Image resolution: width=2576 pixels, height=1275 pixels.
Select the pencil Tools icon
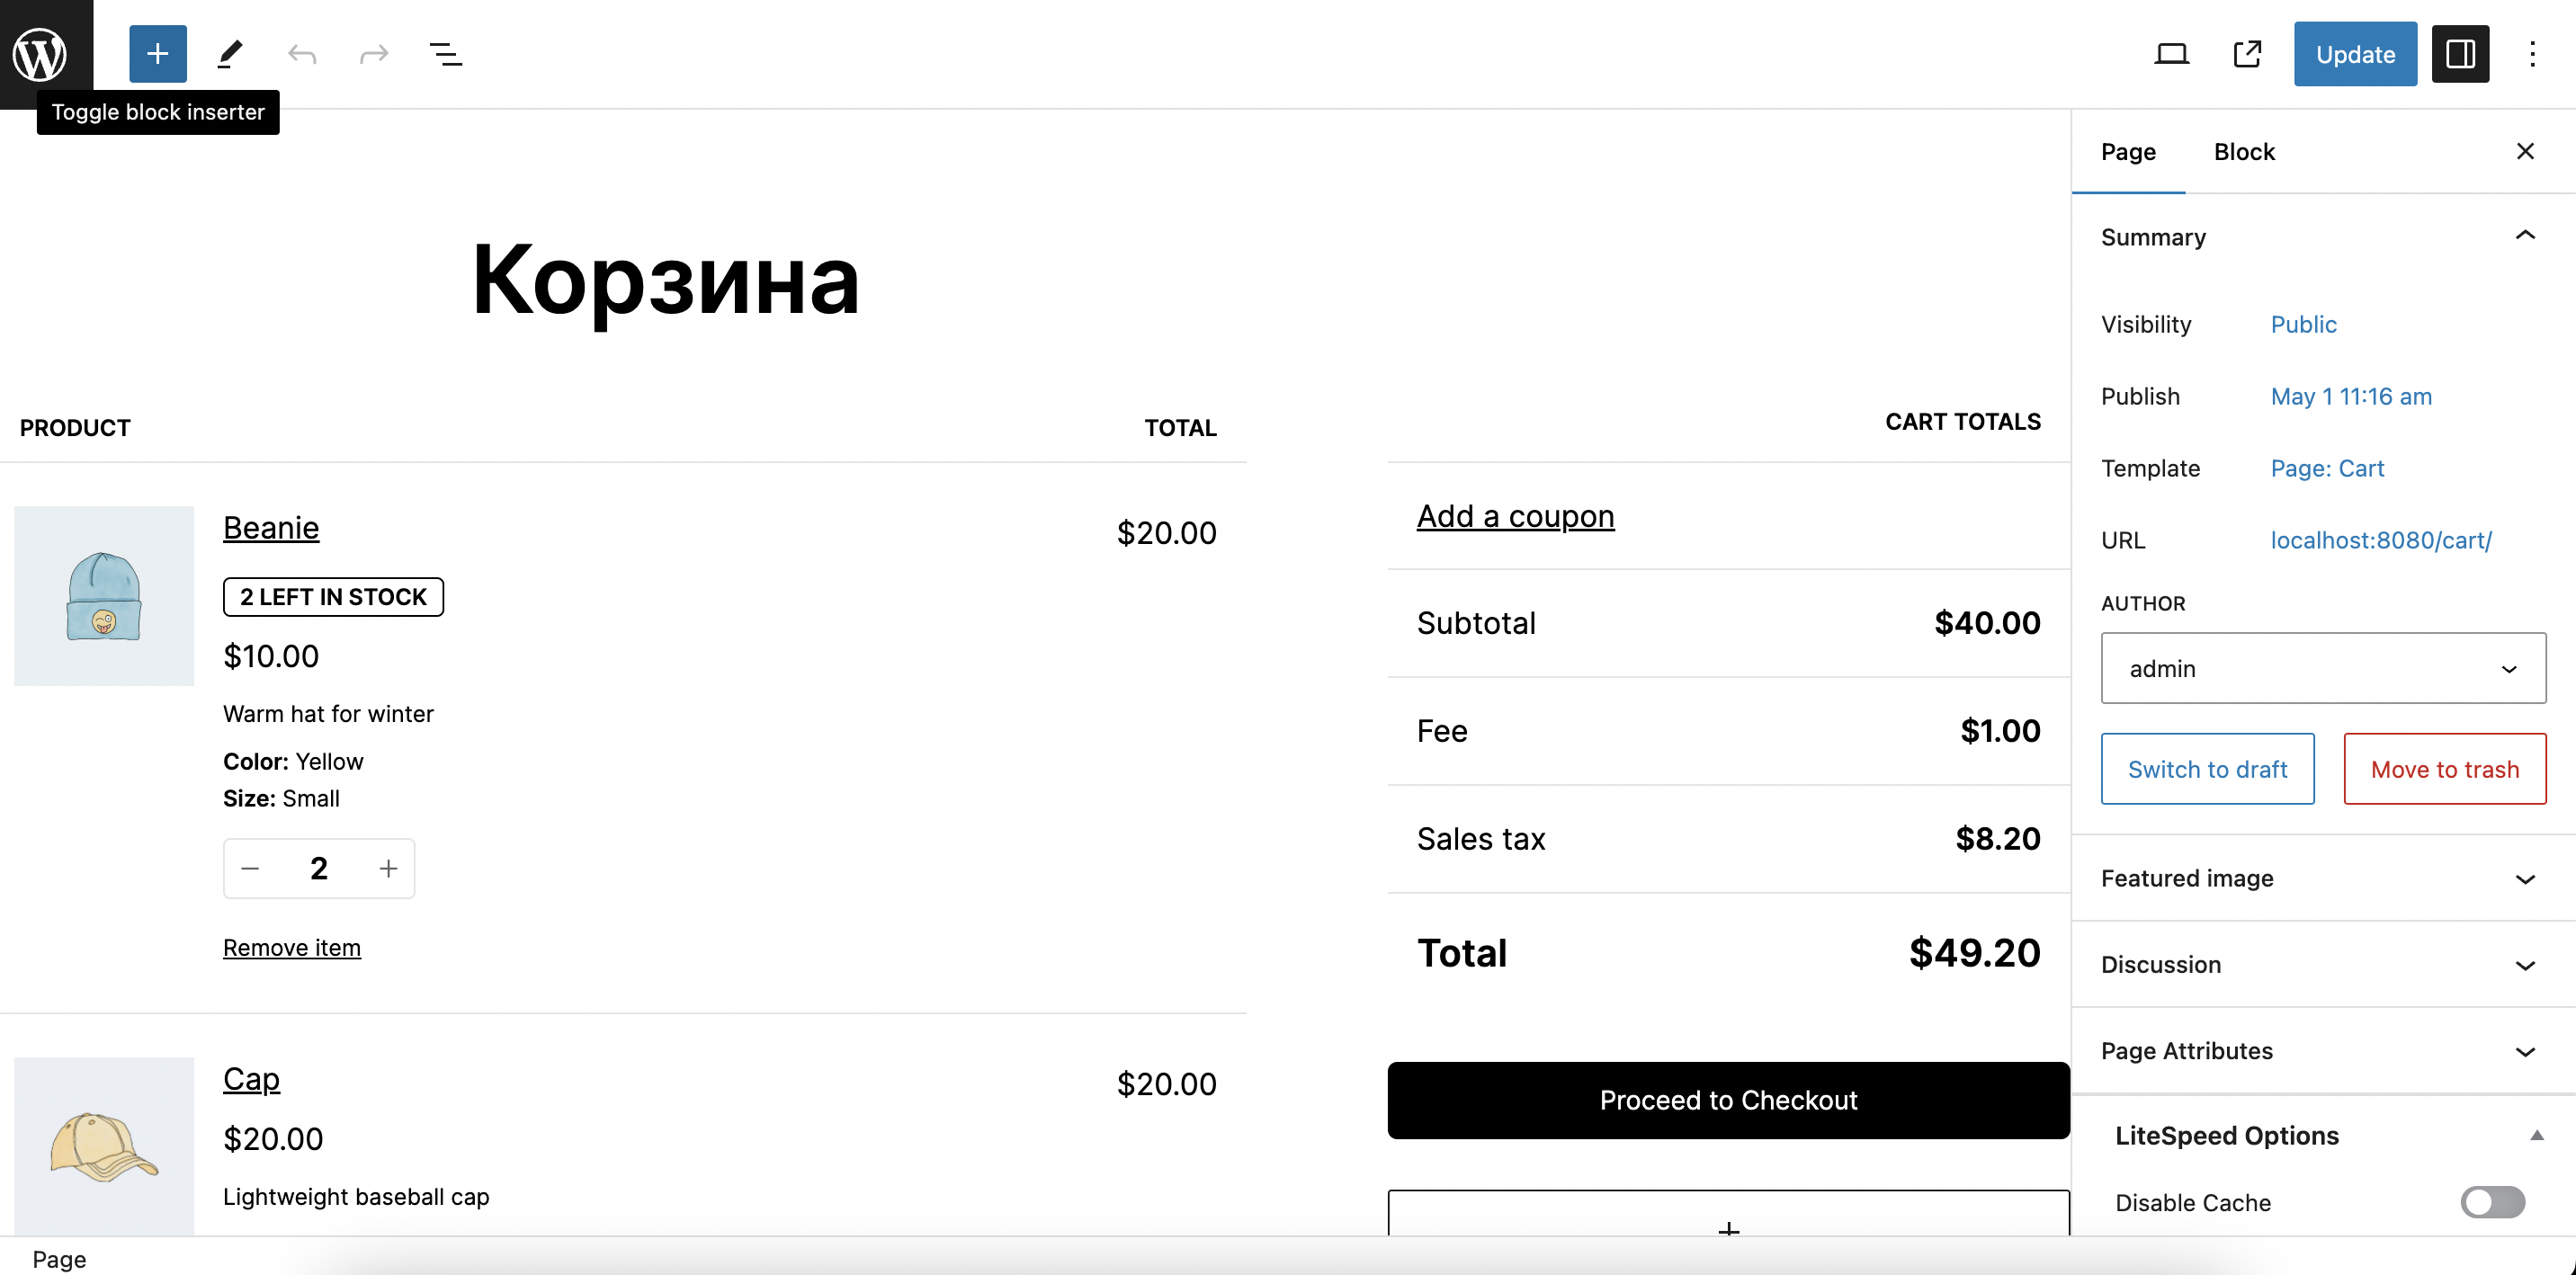coord(230,53)
